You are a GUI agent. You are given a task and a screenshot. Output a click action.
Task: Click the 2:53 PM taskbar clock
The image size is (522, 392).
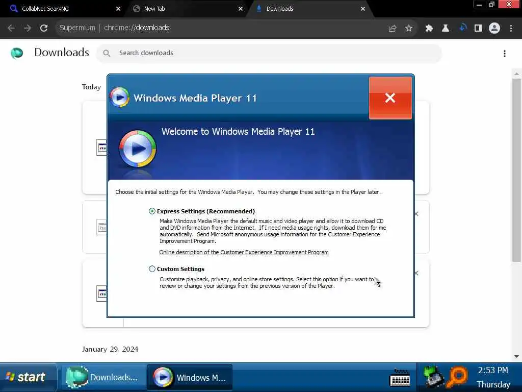[493, 371]
